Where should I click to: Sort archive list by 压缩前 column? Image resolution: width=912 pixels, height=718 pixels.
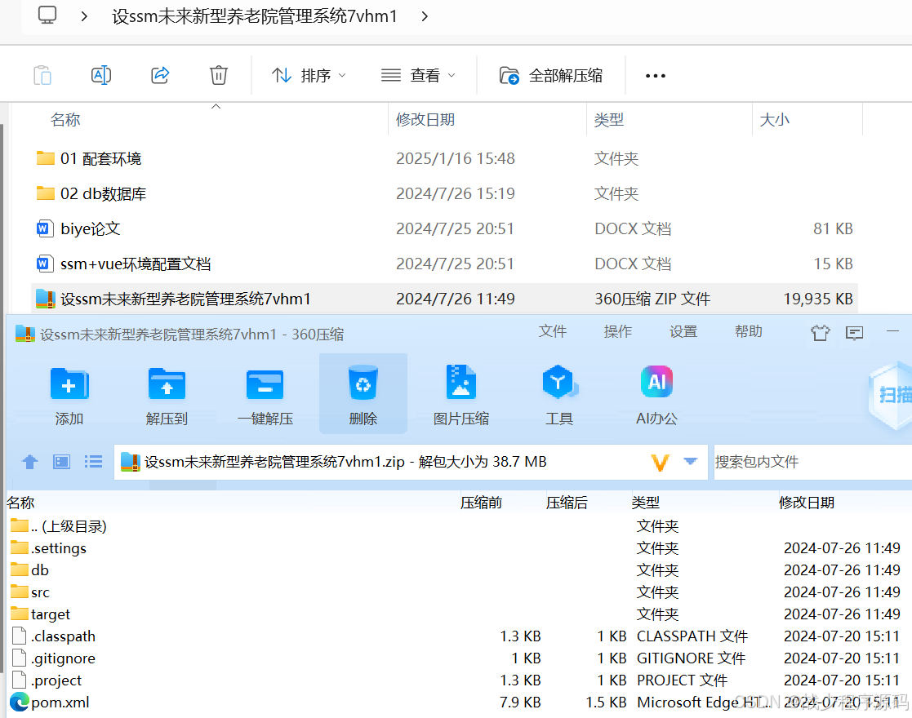(481, 503)
